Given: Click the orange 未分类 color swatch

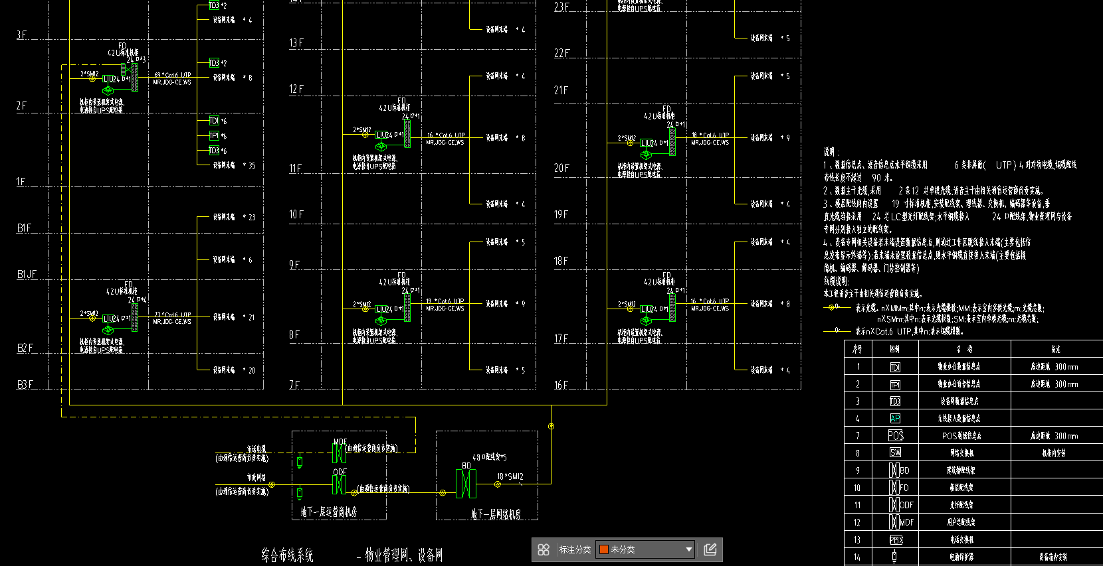Looking at the screenshot, I should coord(604,549).
